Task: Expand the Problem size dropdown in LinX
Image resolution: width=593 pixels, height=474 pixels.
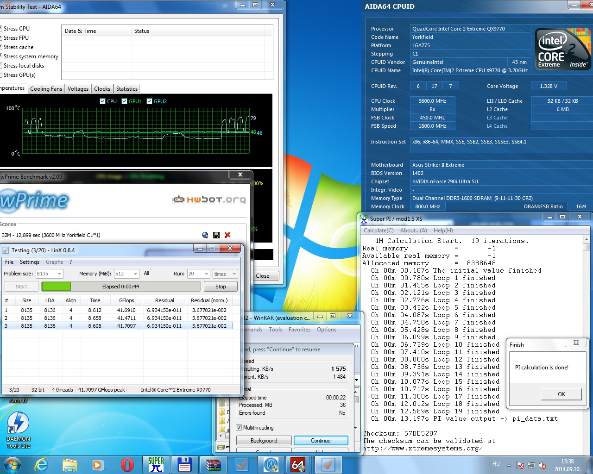Action: coord(60,274)
